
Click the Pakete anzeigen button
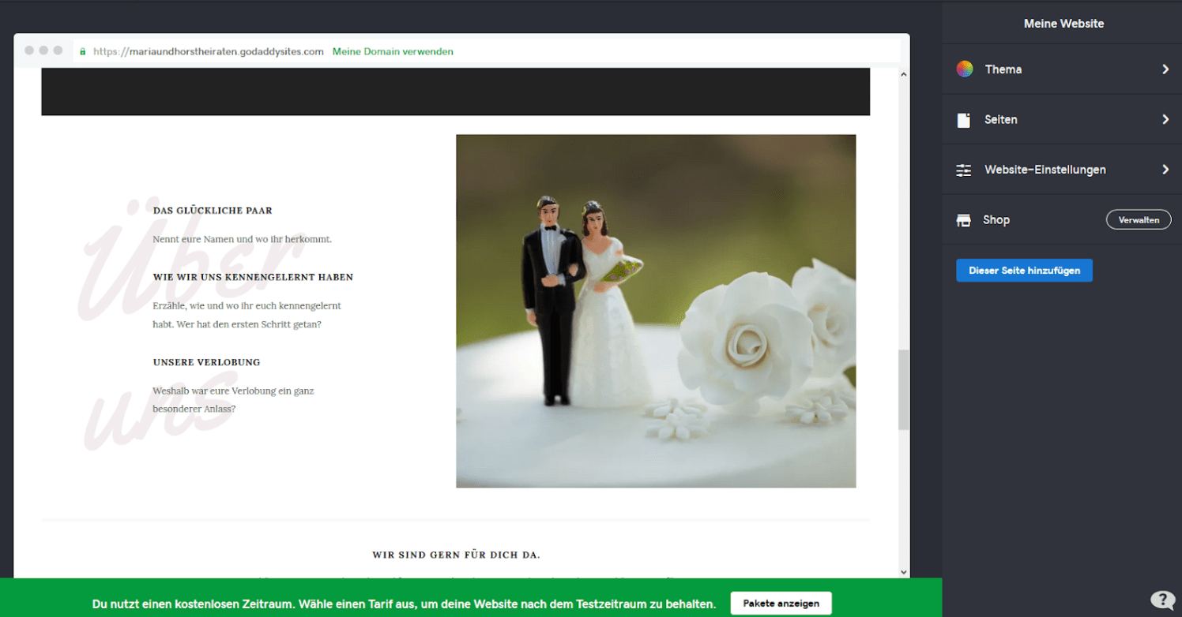point(781,604)
